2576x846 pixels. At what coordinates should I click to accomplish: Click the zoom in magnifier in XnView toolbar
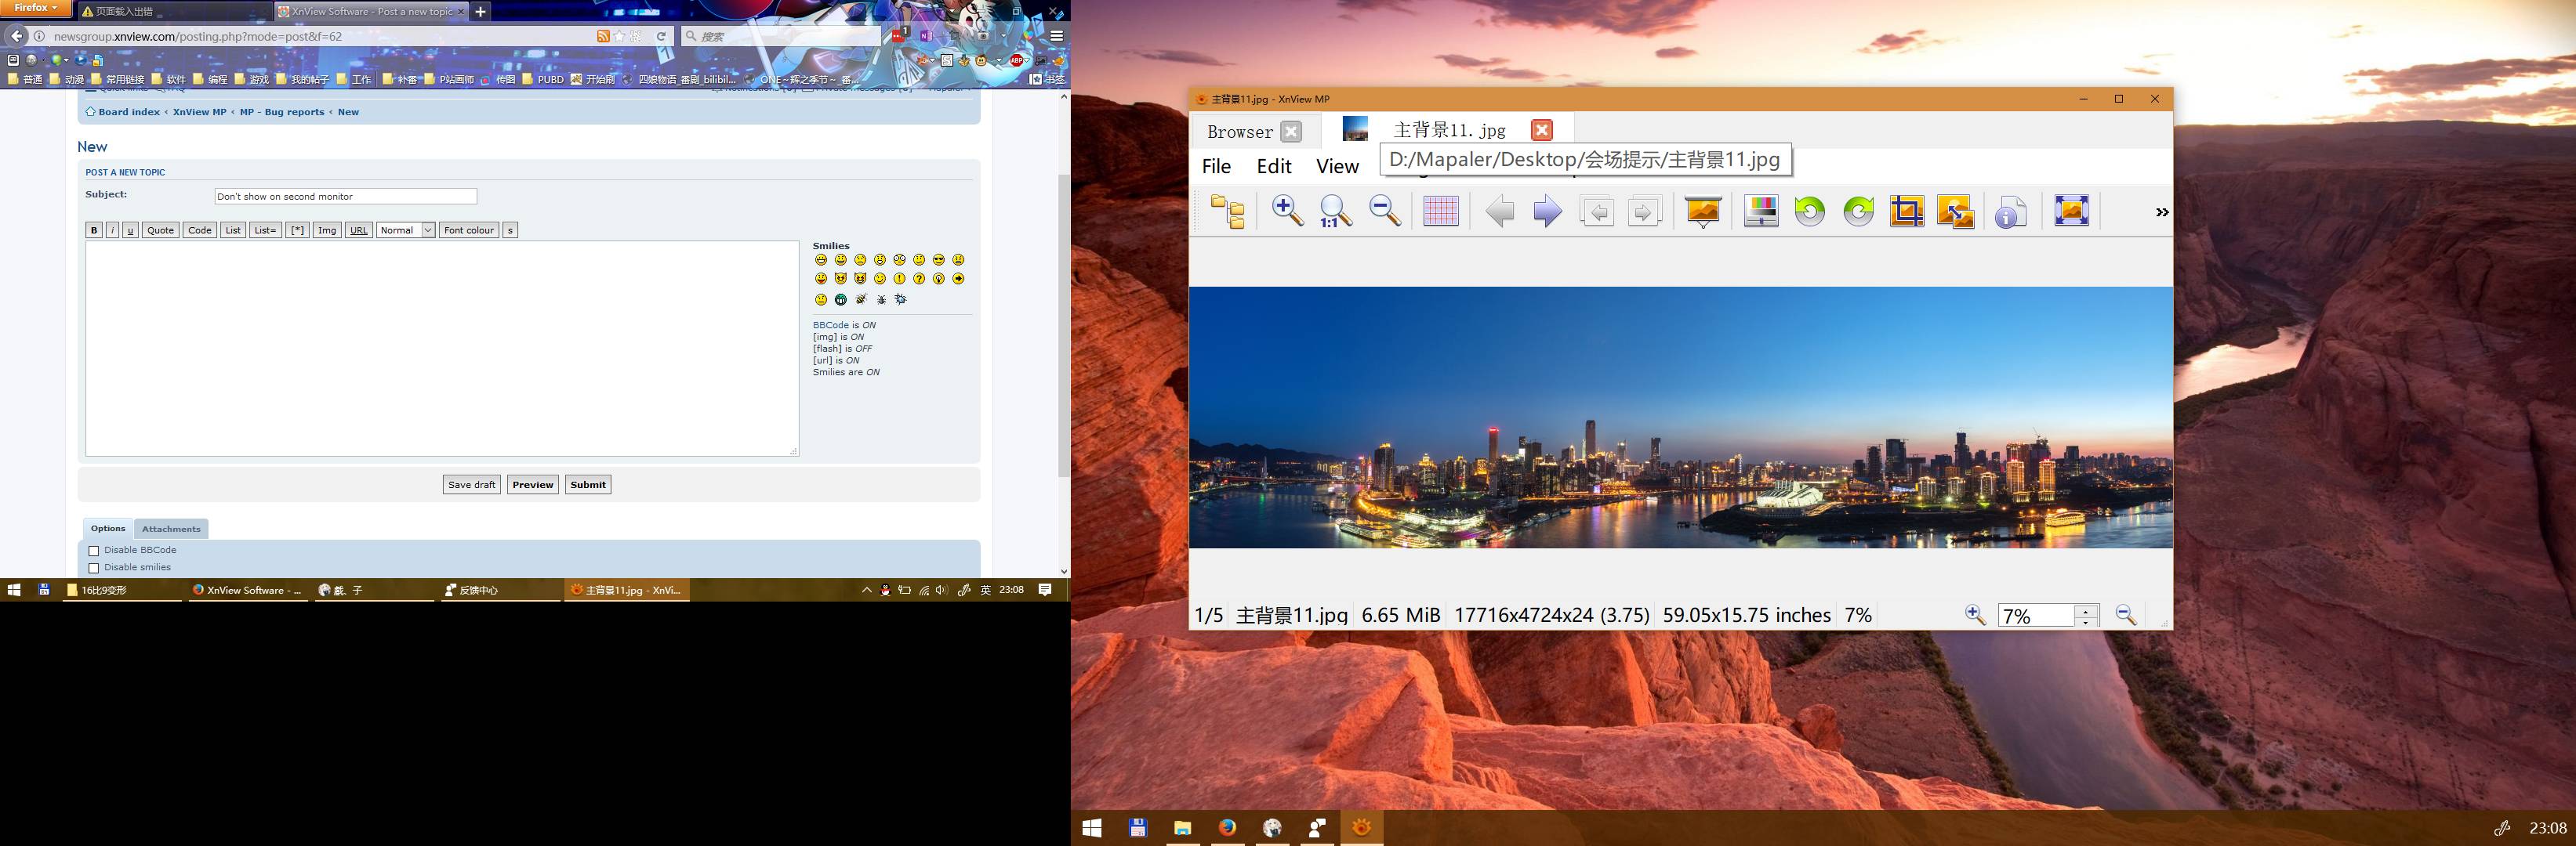pyautogui.click(x=1287, y=211)
